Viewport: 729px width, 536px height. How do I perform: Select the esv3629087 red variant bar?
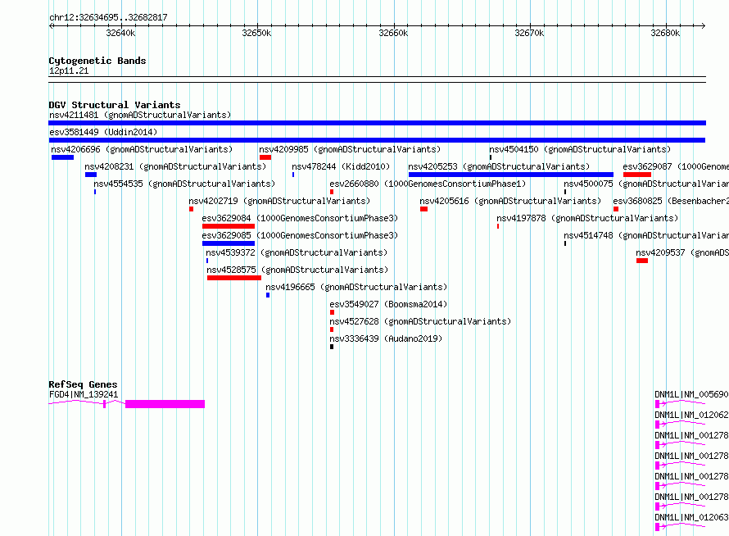tap(637, 175)
